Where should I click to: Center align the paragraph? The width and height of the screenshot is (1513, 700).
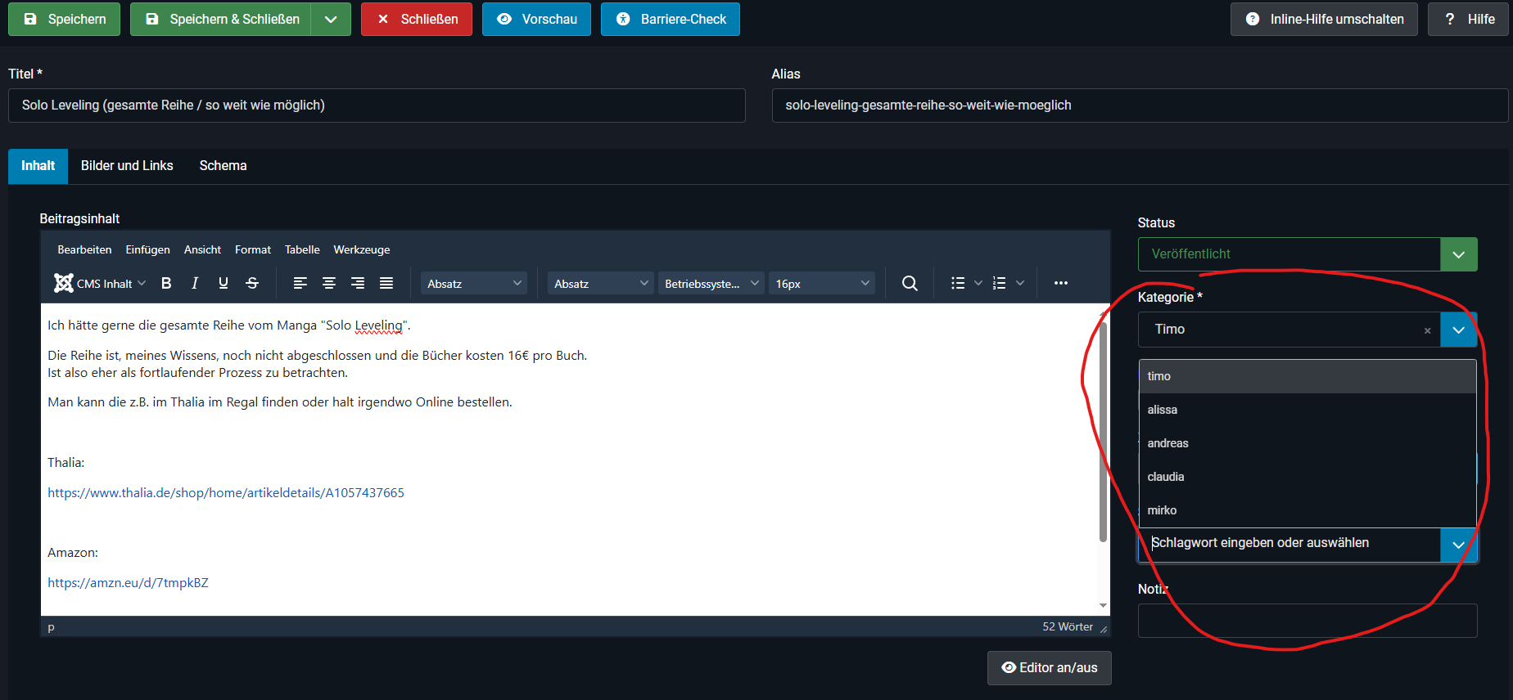pos(329,283)
